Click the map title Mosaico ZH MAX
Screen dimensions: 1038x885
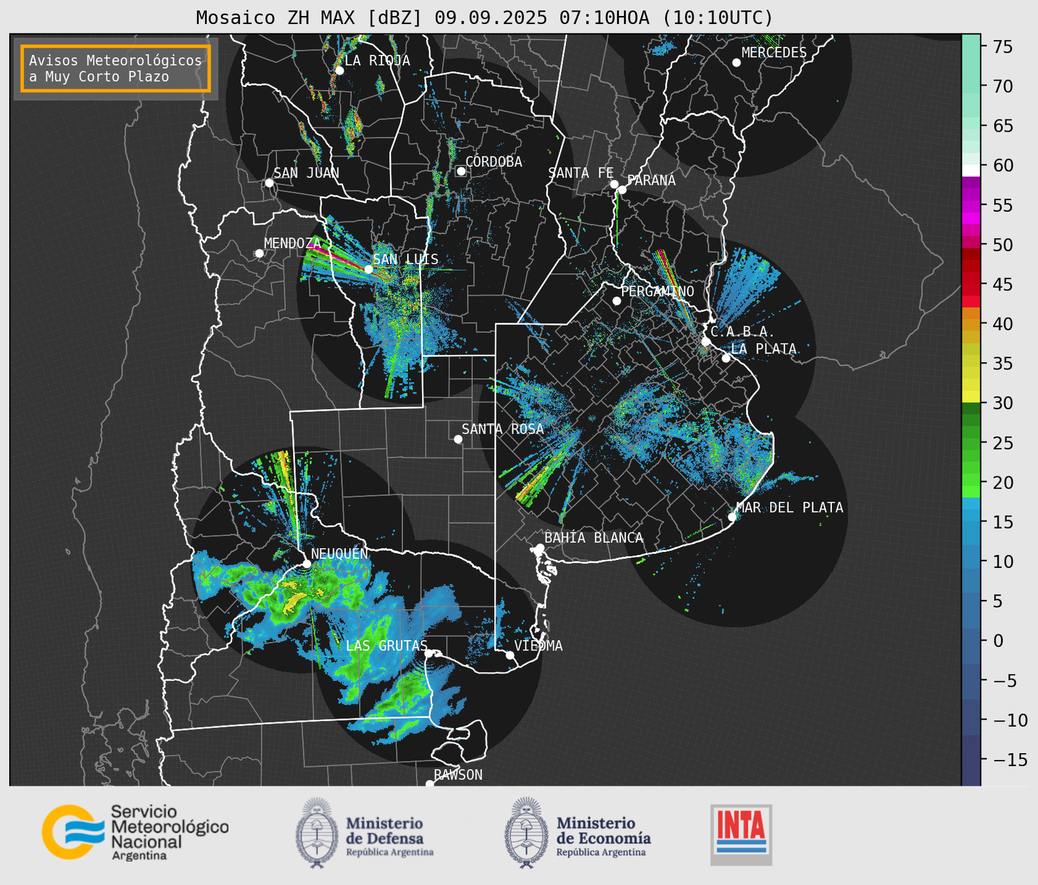pyautogui.click(x=484, y=18)
